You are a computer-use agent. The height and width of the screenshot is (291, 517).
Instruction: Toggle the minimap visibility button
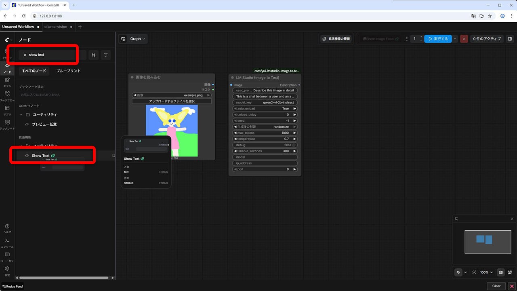501,272
